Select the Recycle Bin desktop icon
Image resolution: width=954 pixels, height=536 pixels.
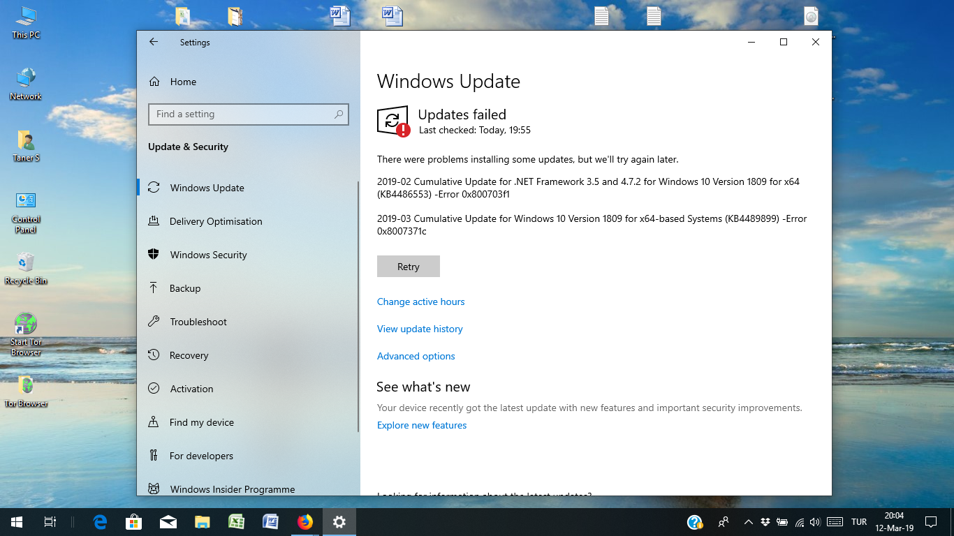pyautogui.click(x=26, y=268)
